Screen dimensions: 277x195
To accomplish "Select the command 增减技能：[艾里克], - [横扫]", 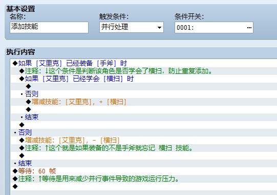I will point(144,140).
